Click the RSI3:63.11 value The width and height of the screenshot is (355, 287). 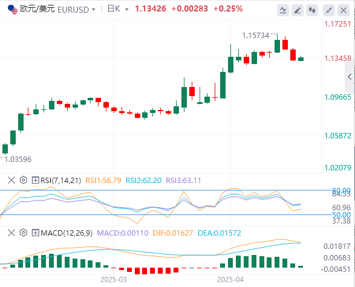[x=183, y=181]
